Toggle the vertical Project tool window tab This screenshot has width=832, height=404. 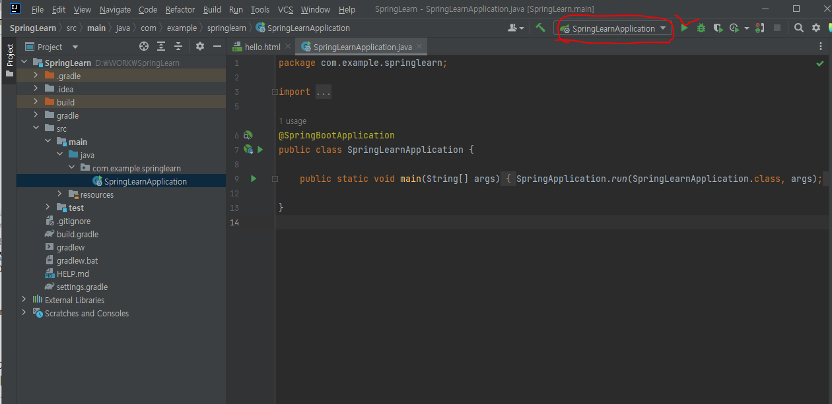9,55
